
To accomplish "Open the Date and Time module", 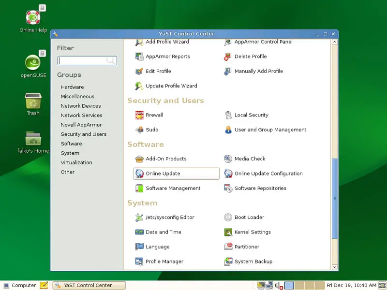I will pyautogui.click(x=158, y=232).
